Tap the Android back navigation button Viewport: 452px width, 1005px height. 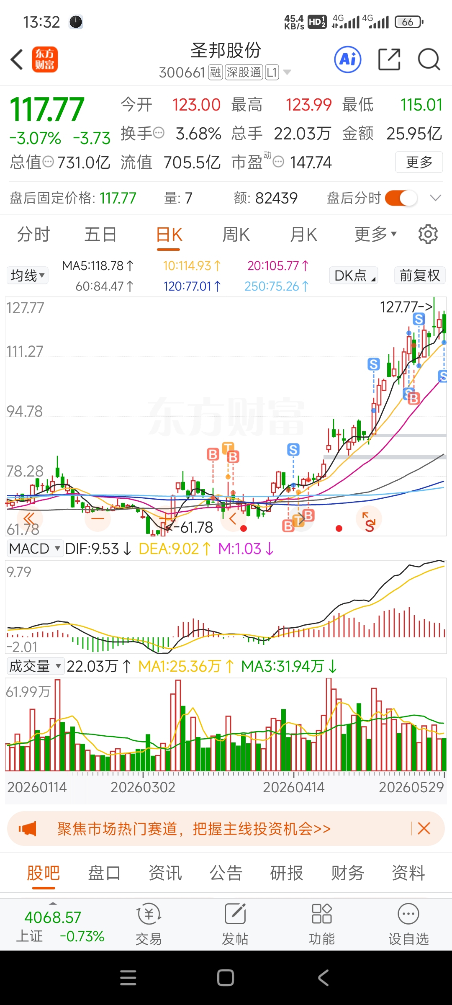[323, 978]
